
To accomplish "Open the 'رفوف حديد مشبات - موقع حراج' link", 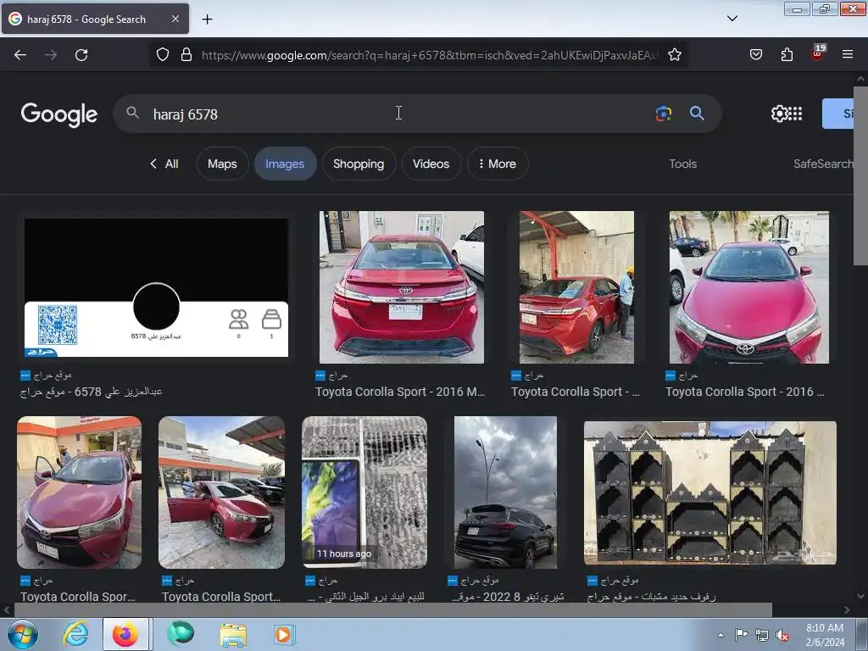I will tap(652, 597).
